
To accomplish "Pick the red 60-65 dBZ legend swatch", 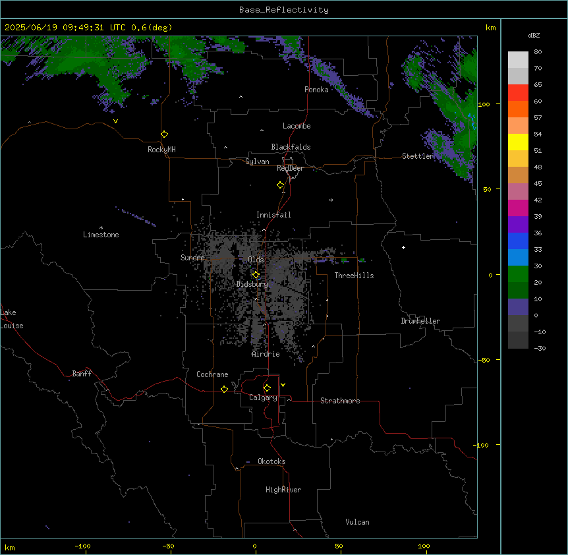I will [x=518, y=93].
